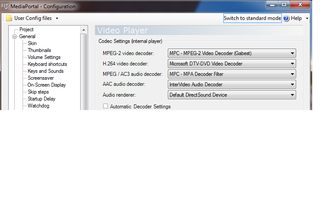Image resolution: width=333 pixels, height=208 pixels.
Task: Go to Volume Settings in tree
Action: 44,57
